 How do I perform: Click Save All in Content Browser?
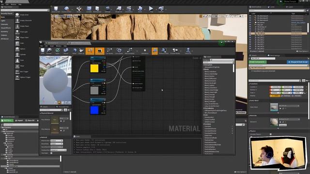[x=30, y=120]
